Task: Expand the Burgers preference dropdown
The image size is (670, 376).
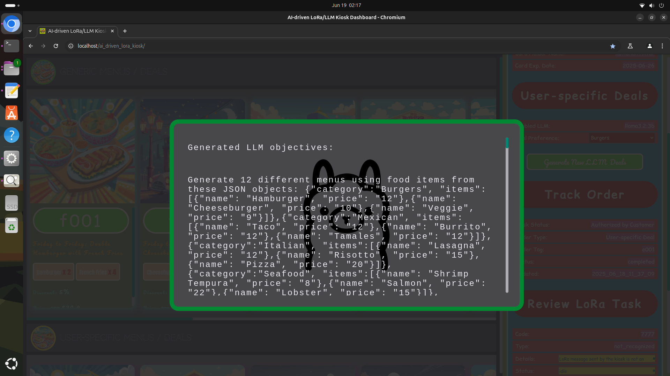Action: [x=622, y=138]
